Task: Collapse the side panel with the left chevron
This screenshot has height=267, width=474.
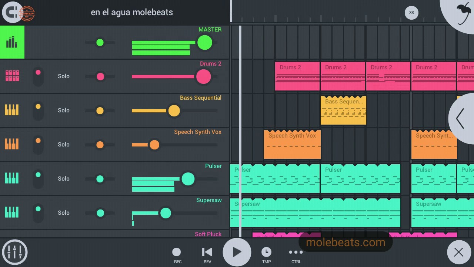Action: point(461,118)
